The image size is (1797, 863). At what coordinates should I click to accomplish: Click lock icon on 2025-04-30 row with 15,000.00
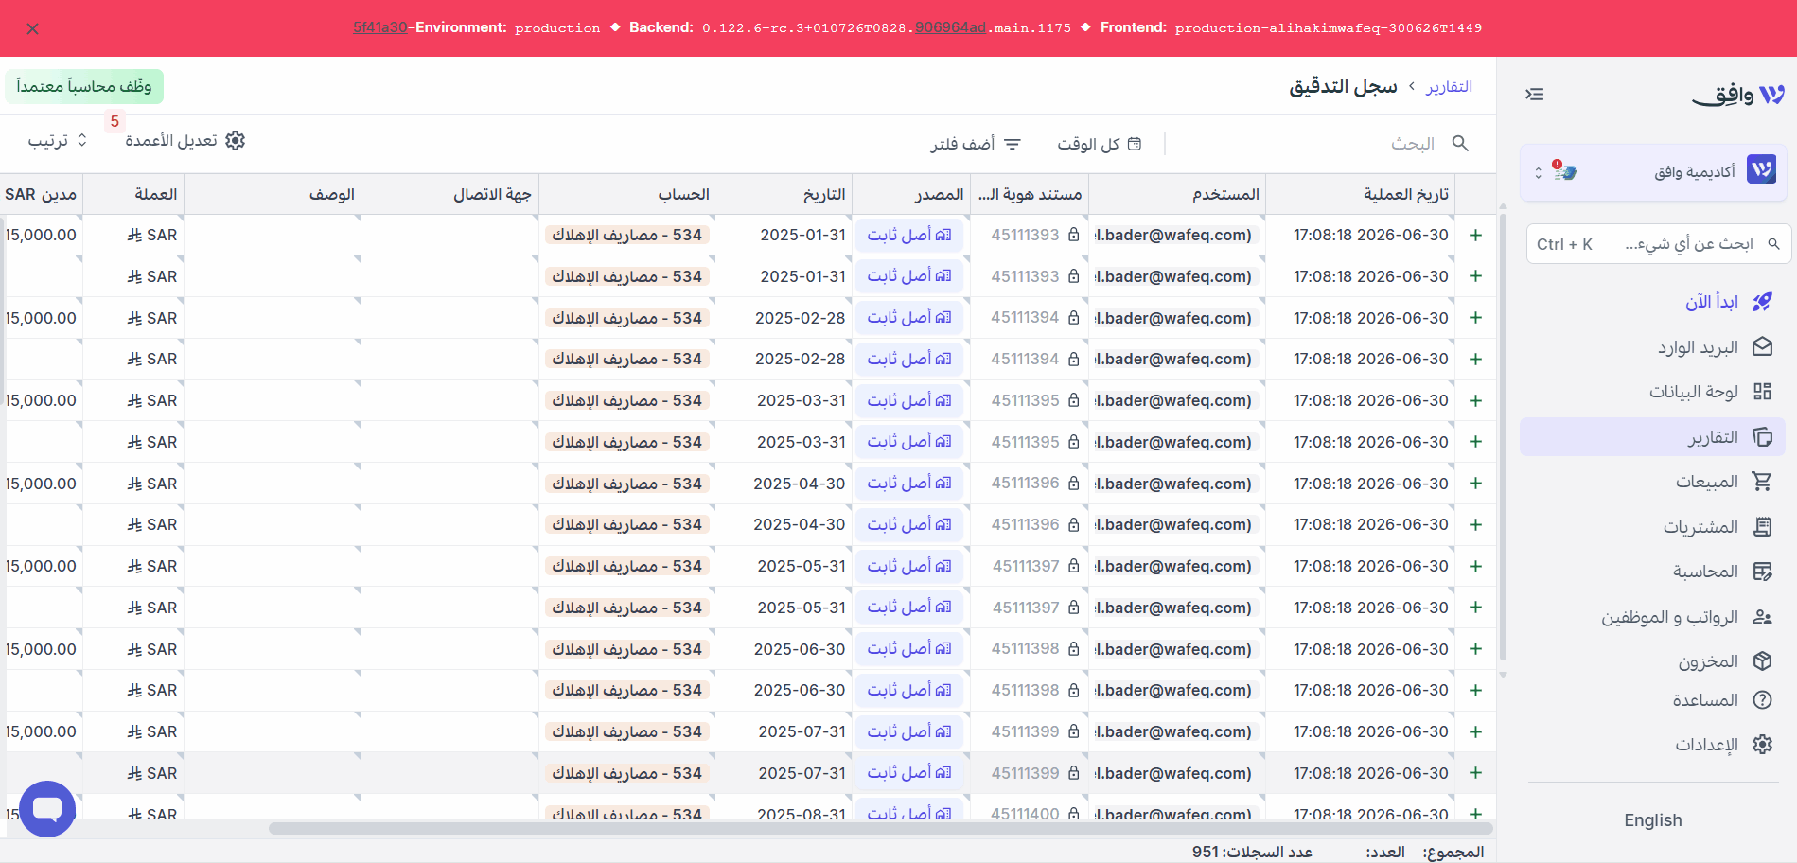1073,484
